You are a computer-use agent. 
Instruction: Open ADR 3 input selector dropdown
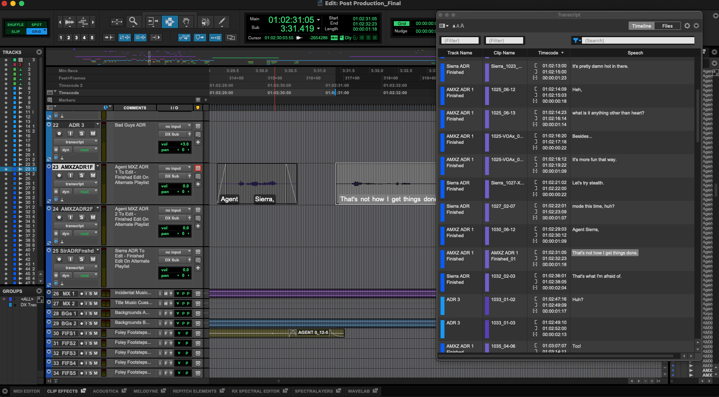[175, 127]
